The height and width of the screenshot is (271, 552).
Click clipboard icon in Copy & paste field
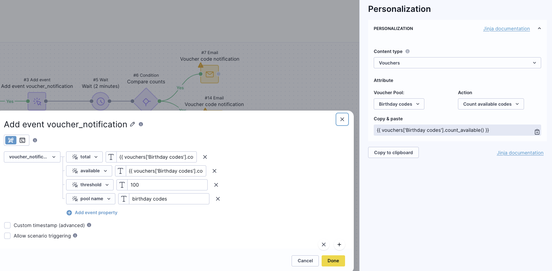pyautogui.click(x=537, y=132)
